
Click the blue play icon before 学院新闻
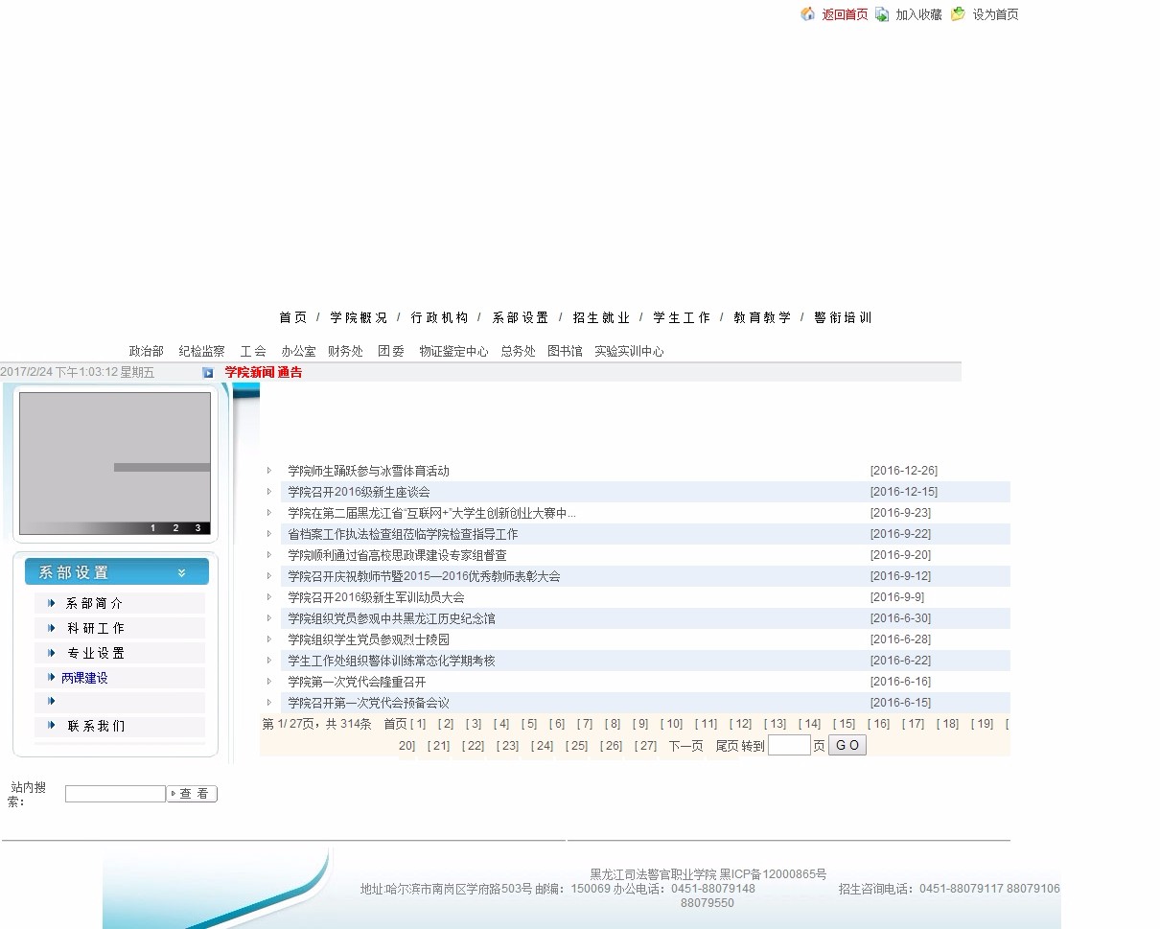point(208,373)
